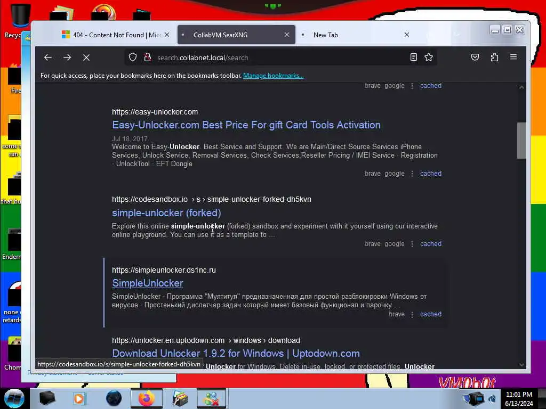Open the media player taskbar icon

[x=79, y=398]
